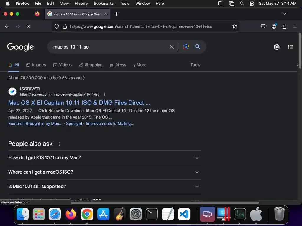This screenshot has width=302, height=226.
Task: Clear the Google search box
Action: (171, 47)
